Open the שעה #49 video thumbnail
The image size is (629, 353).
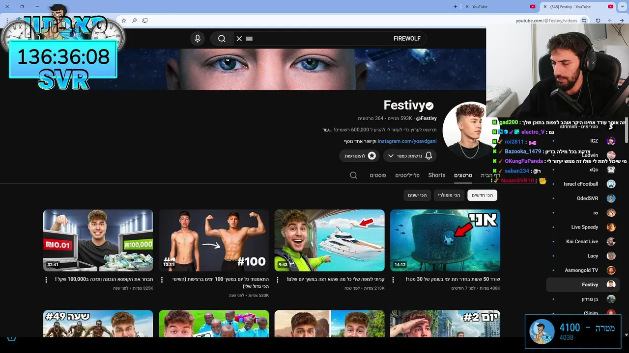point(98,324)
